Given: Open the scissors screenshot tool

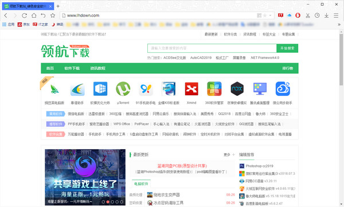Looking at the screenshot, I should click(x=307, y=15).
